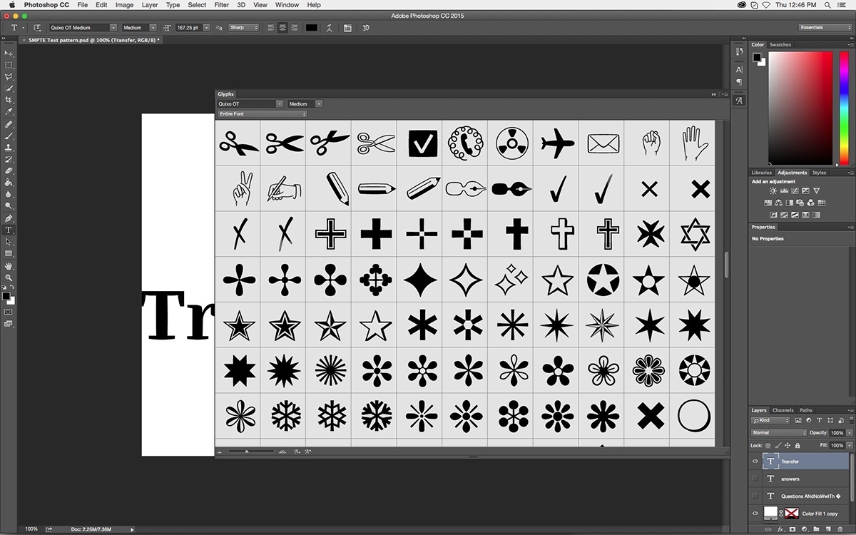Open the Filter menu
Viewport: 856px width, 535px height.
[222, 5]
